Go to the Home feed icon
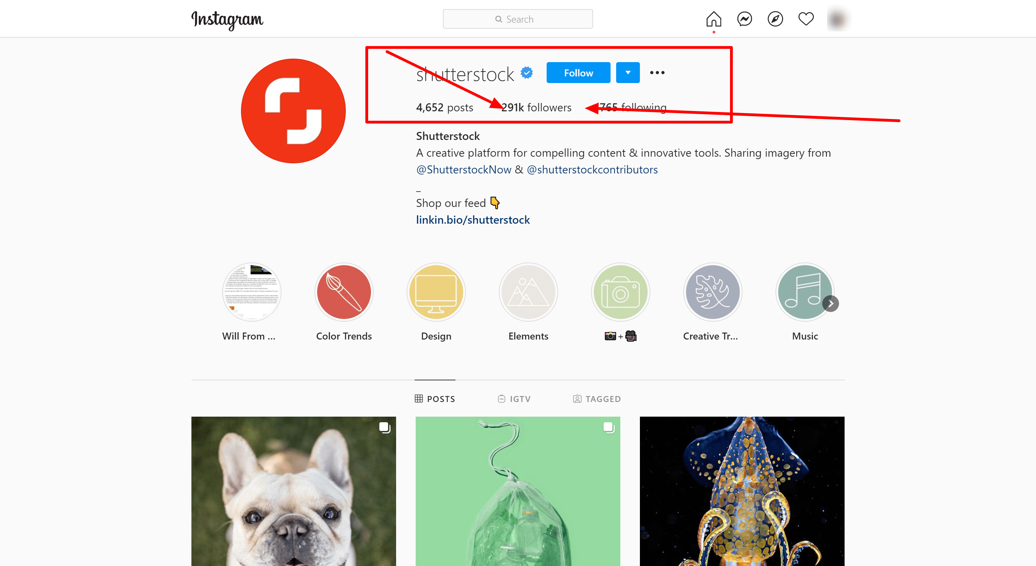Viewport: 1036px width, 566px height. (x=714, y=19)
